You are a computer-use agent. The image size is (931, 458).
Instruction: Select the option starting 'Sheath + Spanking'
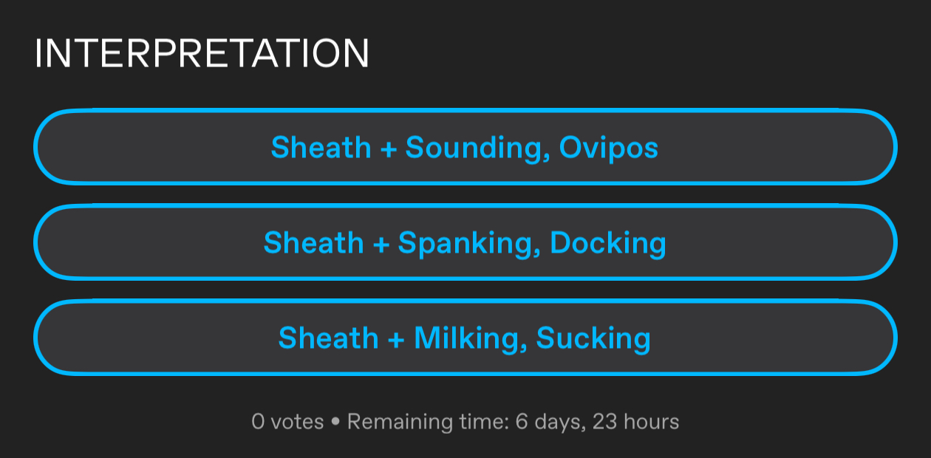coord(465,242)
